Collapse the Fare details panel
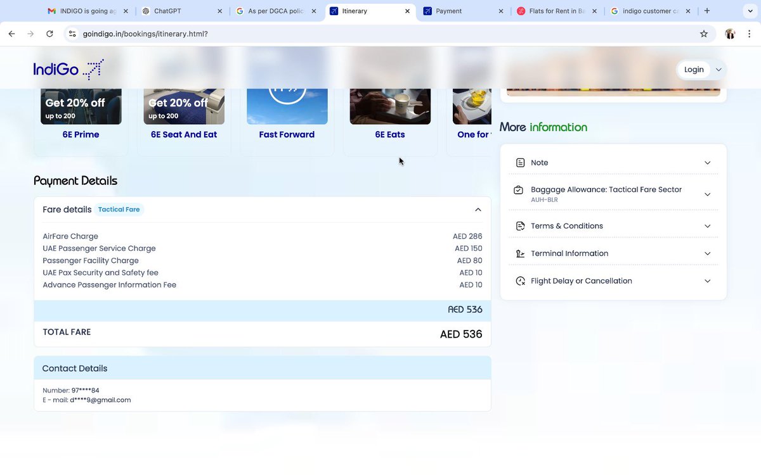Image resolution: width=761 pixels, height=475 pixels. point(478,210)
